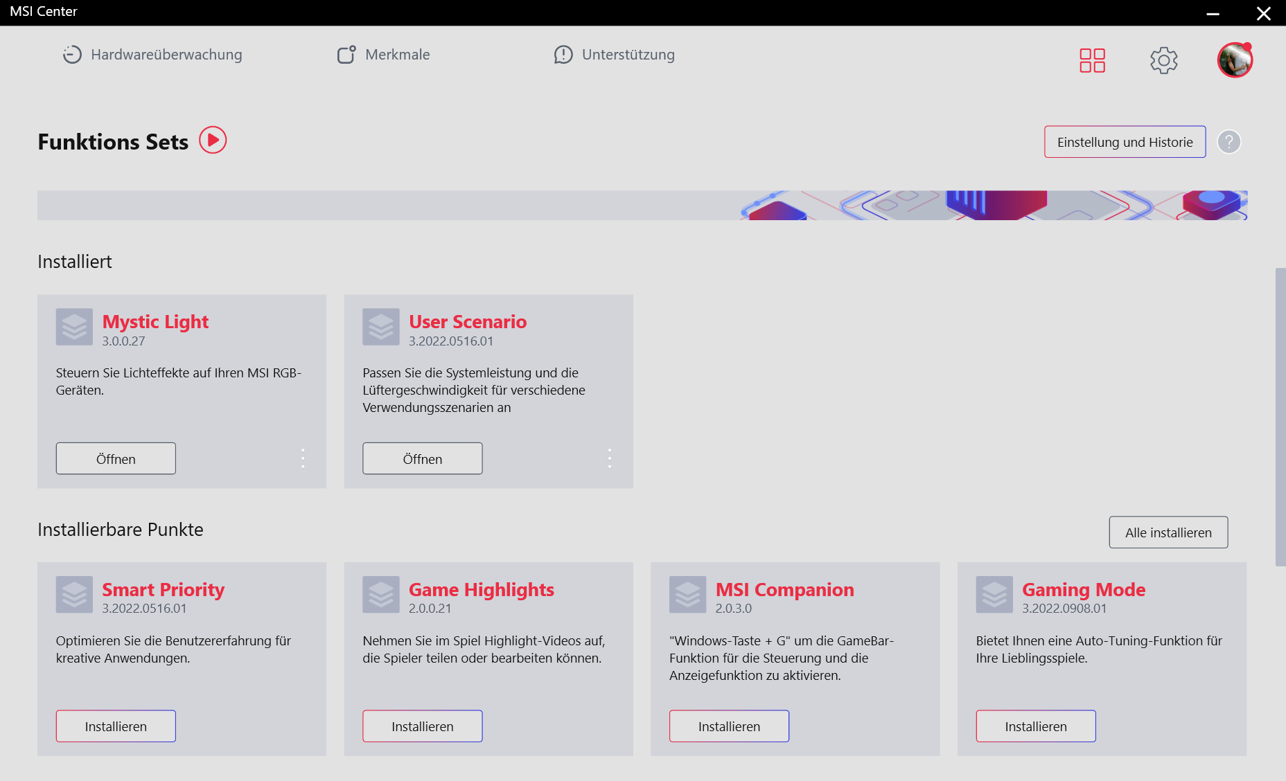Click the promotional banner image
1286x781 pixels.
(642, 206)
